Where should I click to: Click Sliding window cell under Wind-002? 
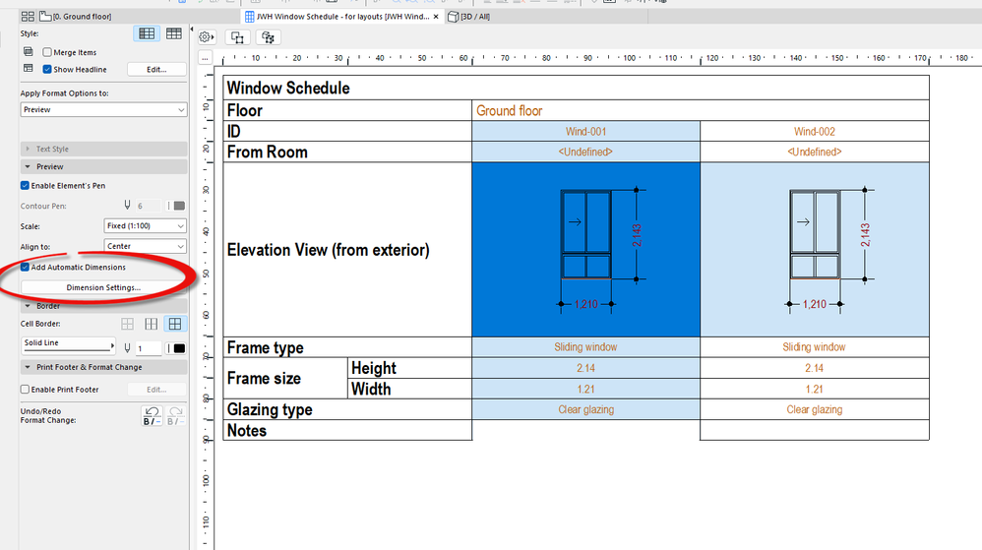click(814, 347)
